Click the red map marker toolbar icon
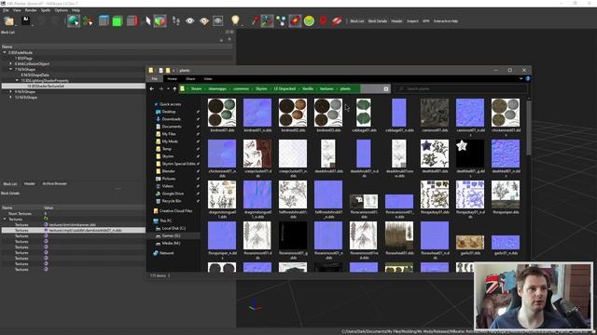 [x=324, y=20]
